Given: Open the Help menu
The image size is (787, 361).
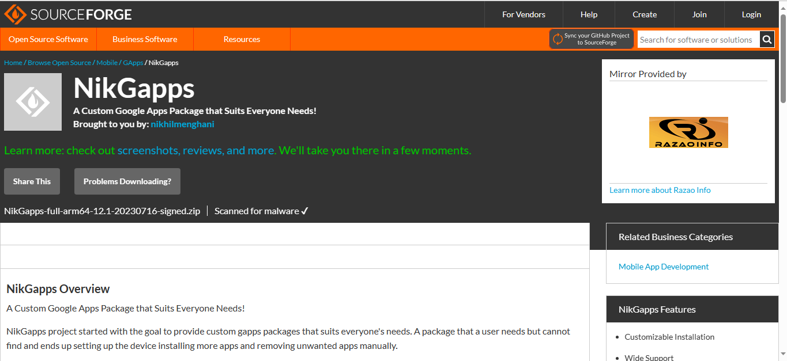Looking at the screenshot, I should point(589,14).
